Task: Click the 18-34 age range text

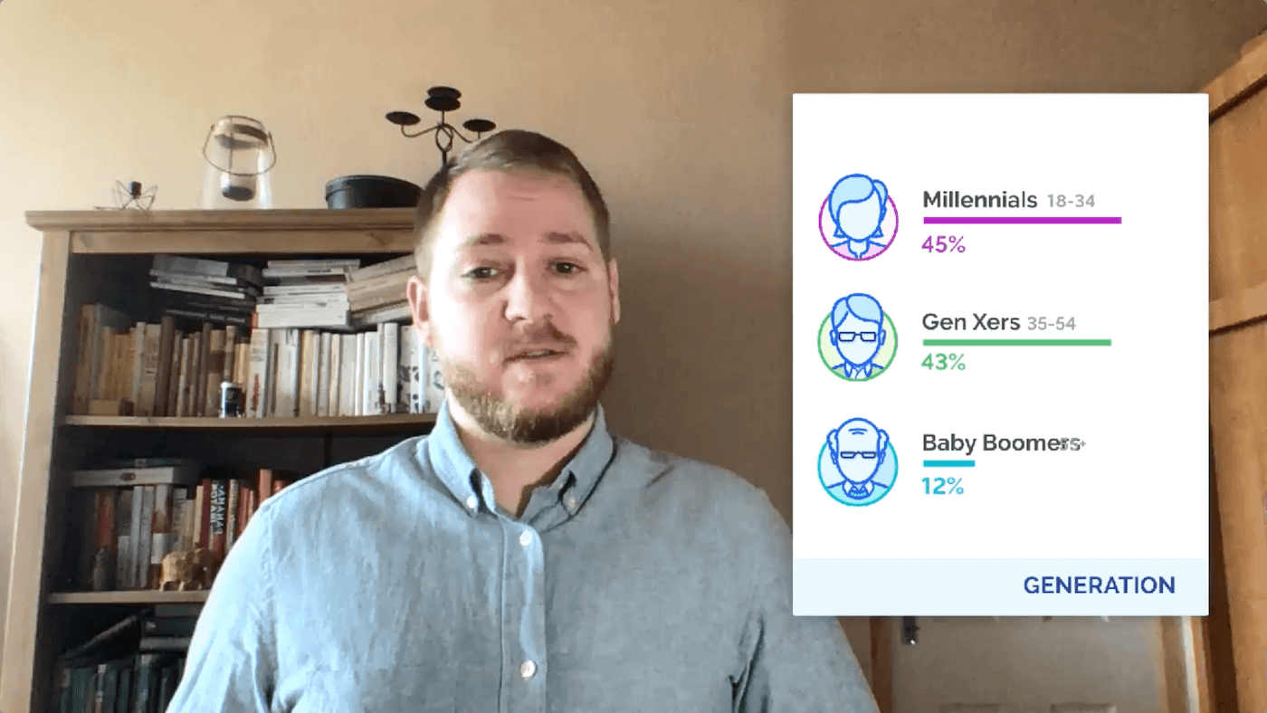Action: [x=1071, y=202]
